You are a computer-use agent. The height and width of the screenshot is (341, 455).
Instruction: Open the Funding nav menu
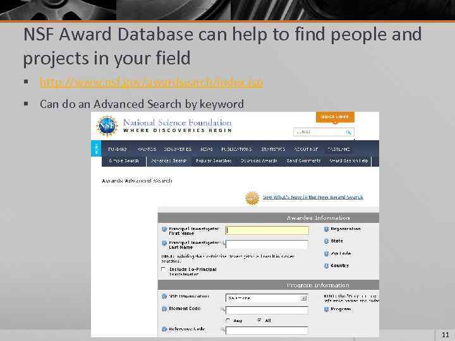point(118,149)
